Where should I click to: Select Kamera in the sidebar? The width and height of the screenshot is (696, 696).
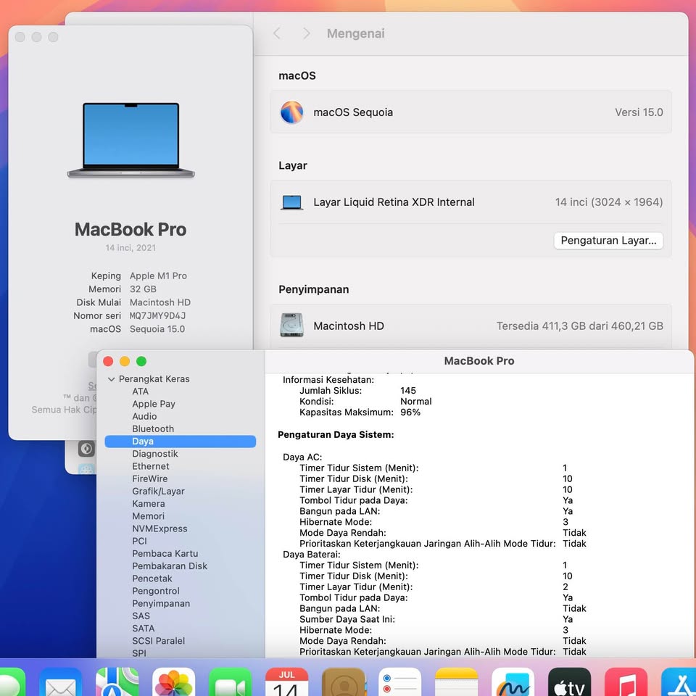pos(148,504)
